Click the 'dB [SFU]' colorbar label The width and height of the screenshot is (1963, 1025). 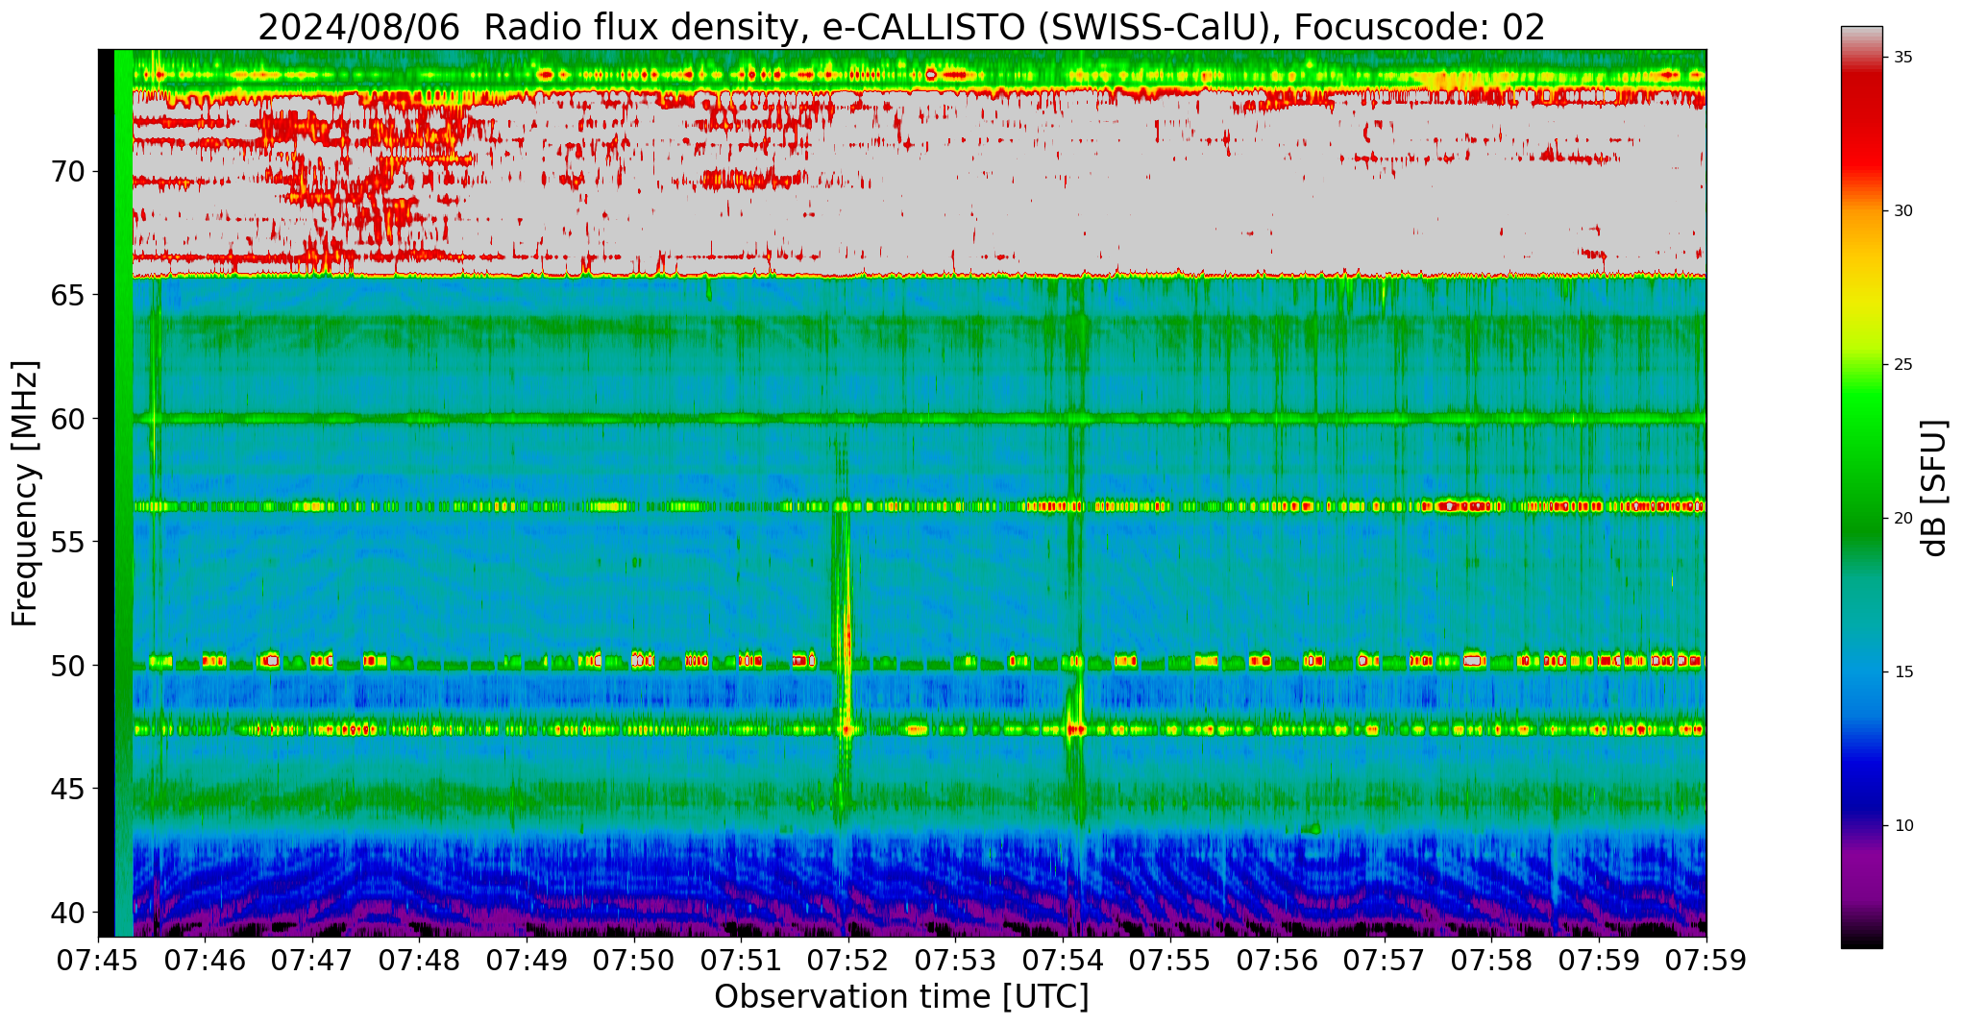pyautogui.click(x=1934, y=487)
